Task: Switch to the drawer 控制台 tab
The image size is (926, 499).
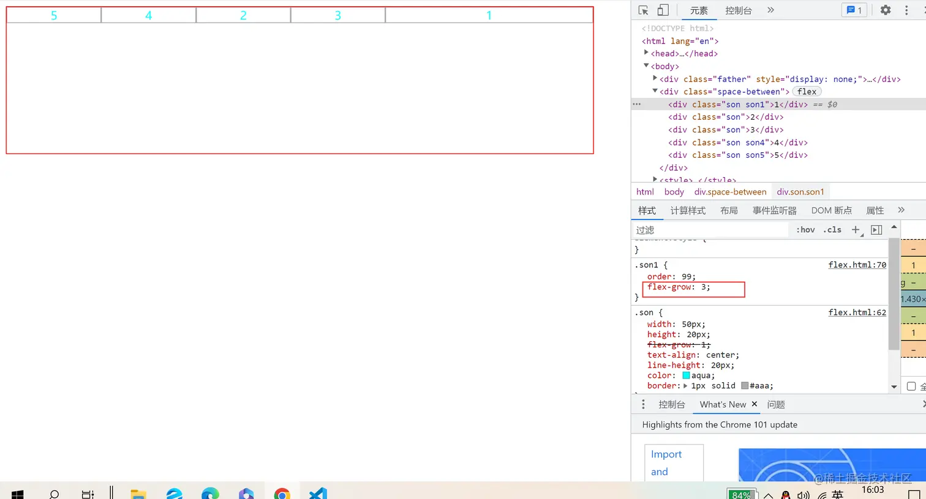Action: 672,405
